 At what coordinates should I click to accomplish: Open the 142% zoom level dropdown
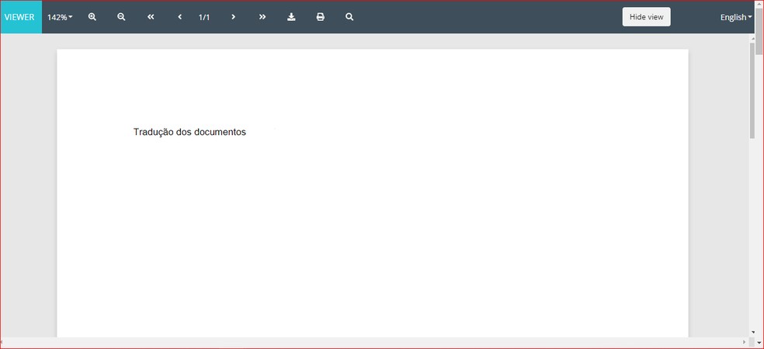pos(60,17)
